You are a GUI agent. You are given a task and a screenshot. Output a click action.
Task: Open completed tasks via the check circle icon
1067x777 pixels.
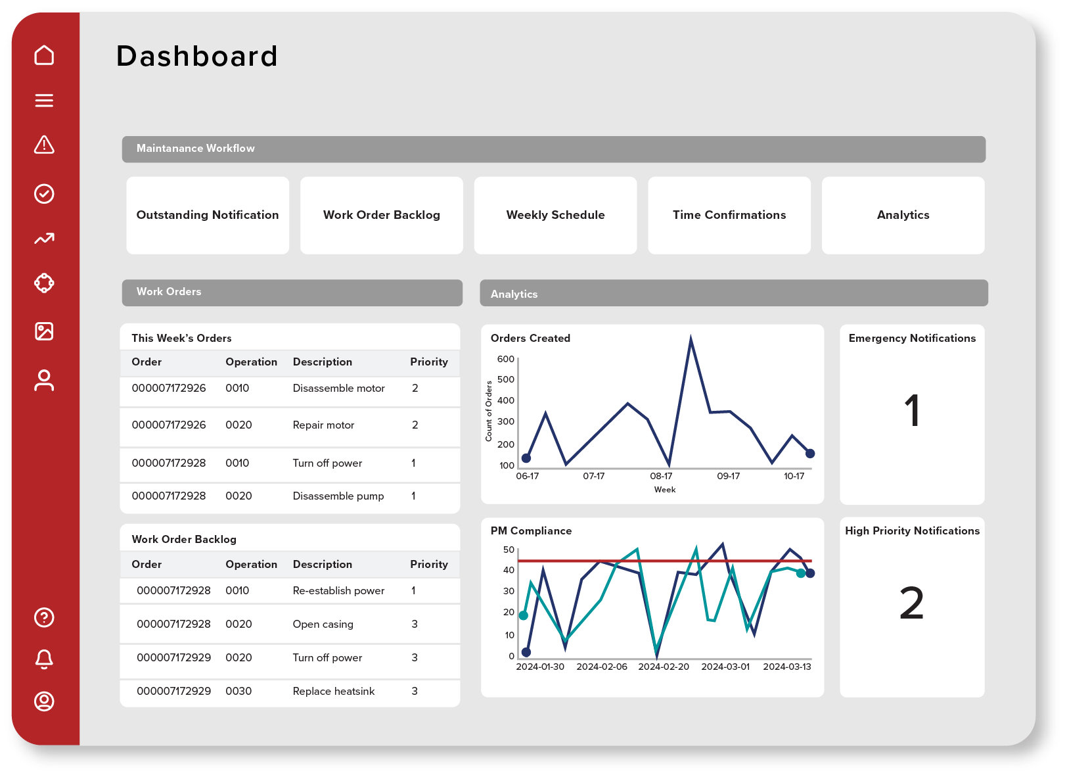click(44, 193)
